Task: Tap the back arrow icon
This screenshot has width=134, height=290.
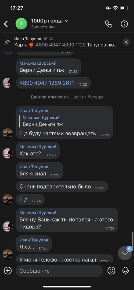Action: click(6, 24)
